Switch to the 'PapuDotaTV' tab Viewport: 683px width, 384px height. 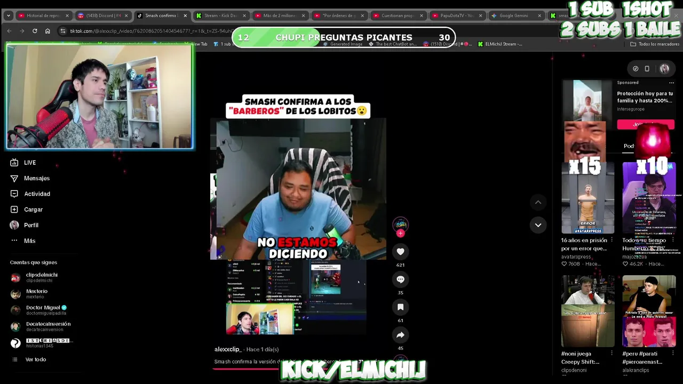coord(456,15)
